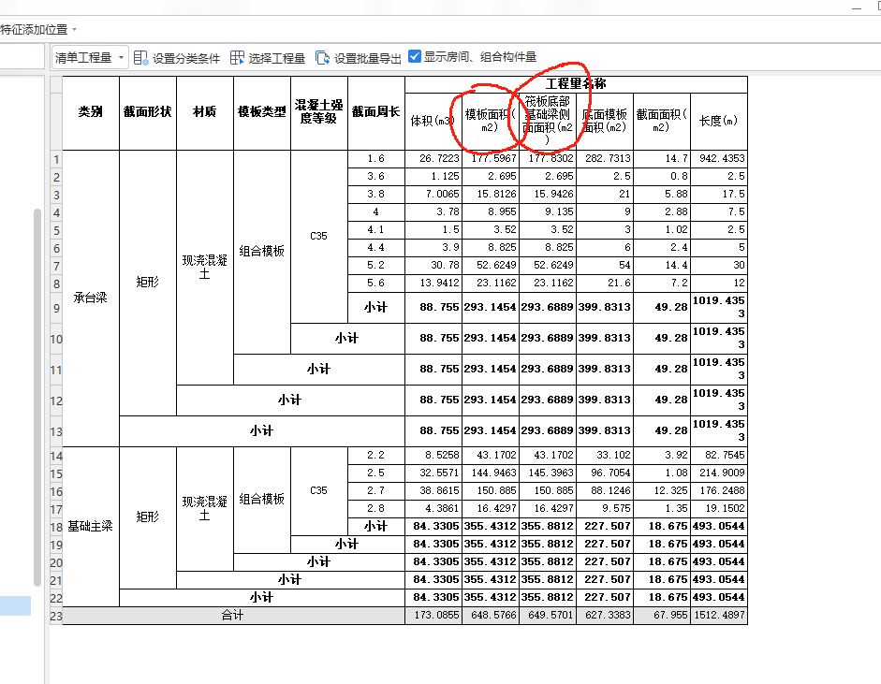Click cell 30.78 in row 7
The height and width of the screenshot is (684, 881).
pyautogui.click(x=433, y=265)
